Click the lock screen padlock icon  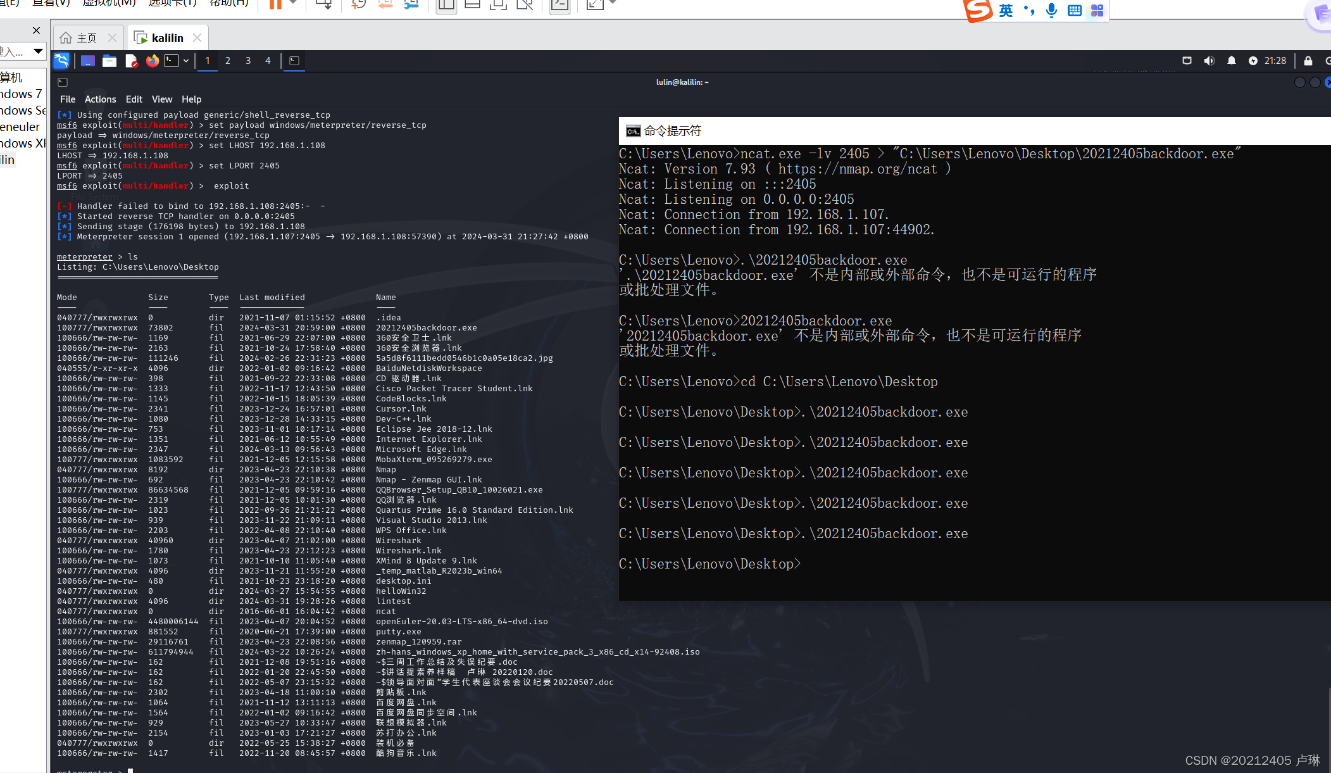click(x=1308, y=61)
